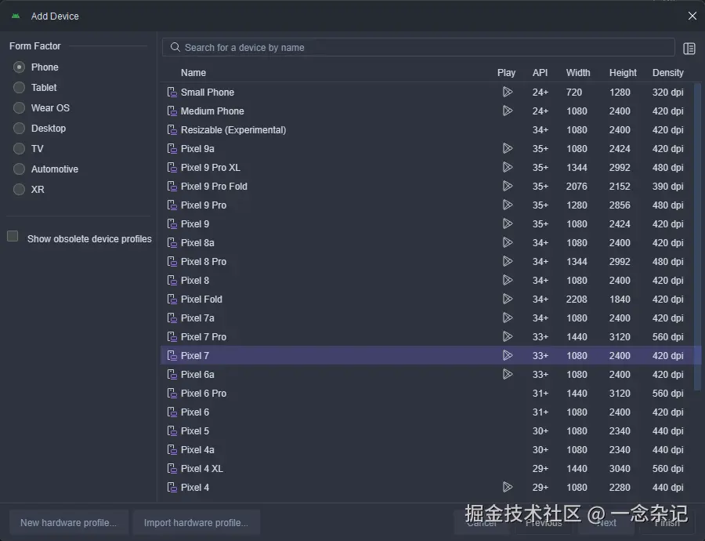Sort by the Play column header
Viewport: 705px width, 541px height.
pos(506,72)
